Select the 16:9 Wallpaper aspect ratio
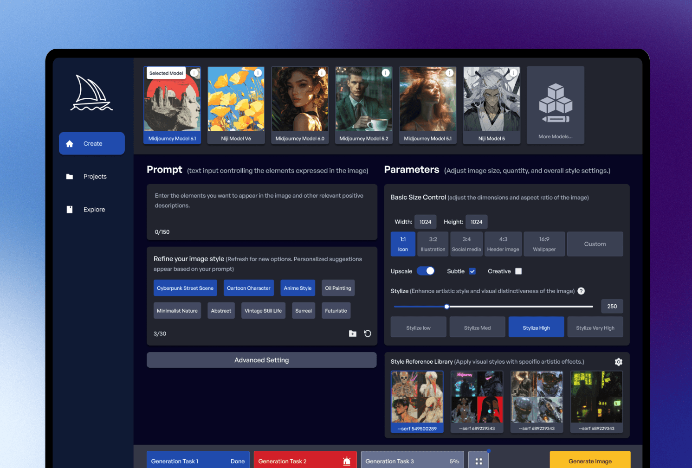The image size is (692, 468). [x=544, y=244]
